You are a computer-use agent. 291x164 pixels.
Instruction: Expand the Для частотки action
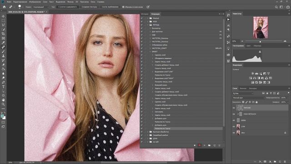click(x=151, y=31)
